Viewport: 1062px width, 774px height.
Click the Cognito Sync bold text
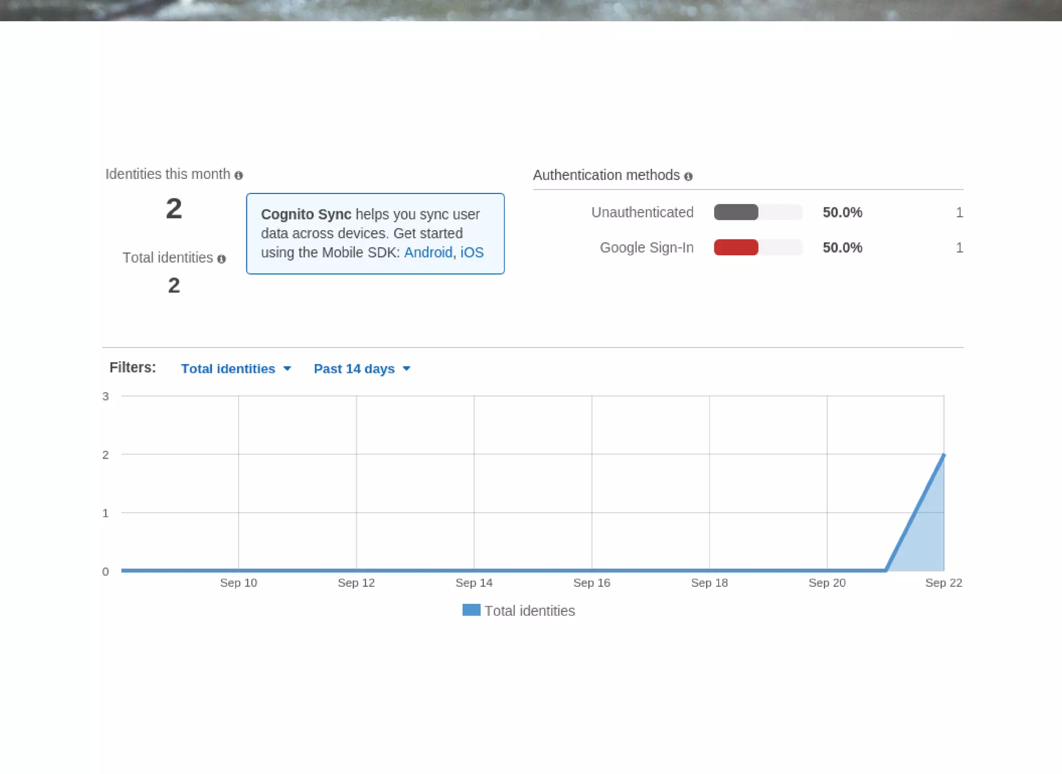pos(306,214)
